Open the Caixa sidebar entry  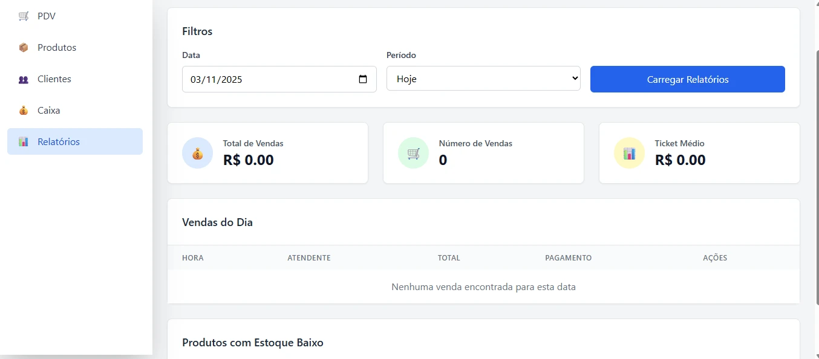pyautogui.click(x=48, y=111)
